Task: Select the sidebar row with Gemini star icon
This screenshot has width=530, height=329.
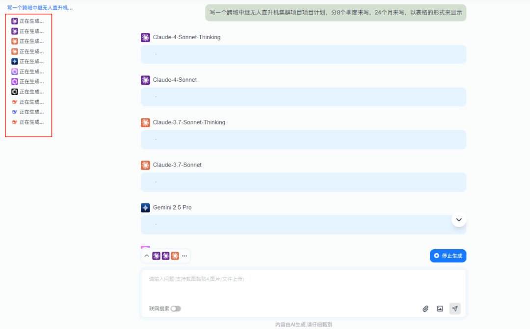Action: (x=27, y=61)
